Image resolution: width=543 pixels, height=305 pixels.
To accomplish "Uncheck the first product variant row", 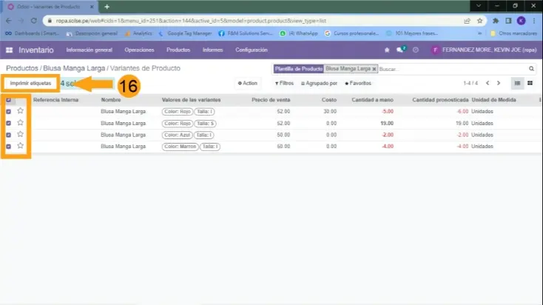I will [x=9, y=111].
